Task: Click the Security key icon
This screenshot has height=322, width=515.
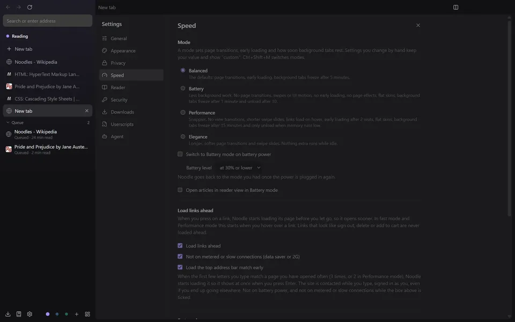Action: click(105, 100)
